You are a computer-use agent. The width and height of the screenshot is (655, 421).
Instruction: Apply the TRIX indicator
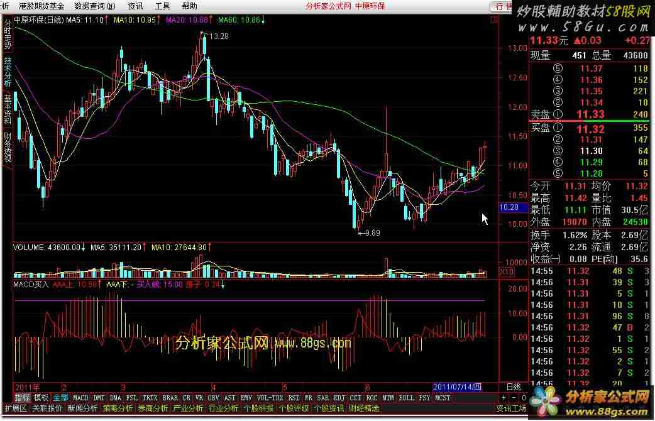tap(150, 398)
